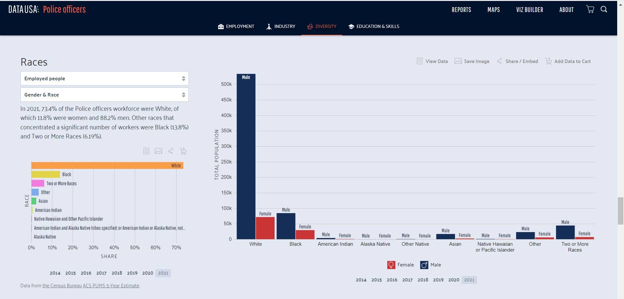Click the small save image icon above race chart
624x299 pixels.
tap(158, 151)
